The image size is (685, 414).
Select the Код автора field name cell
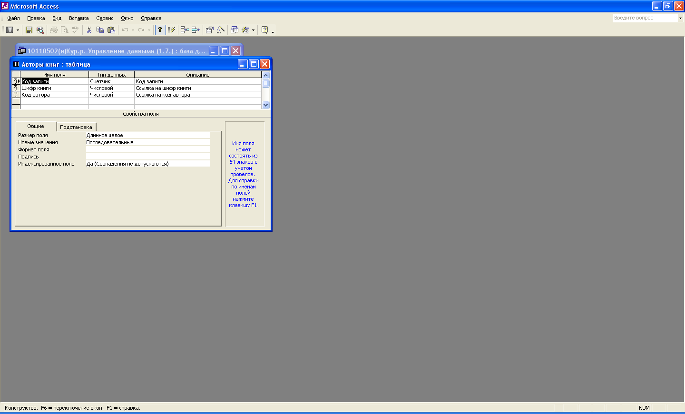54,95
